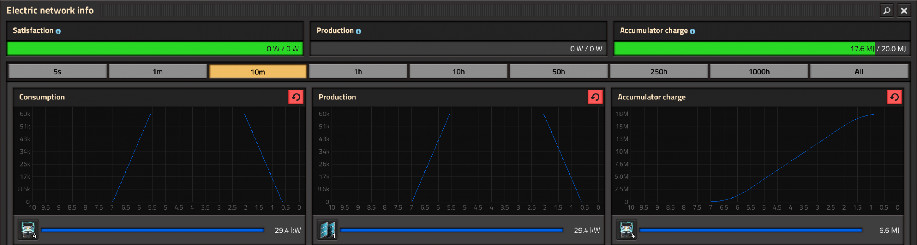Image resolution: width=917 pixels, height=245 pixels.
Task: Choose the 10h time range
Action: tap(458, 72)
